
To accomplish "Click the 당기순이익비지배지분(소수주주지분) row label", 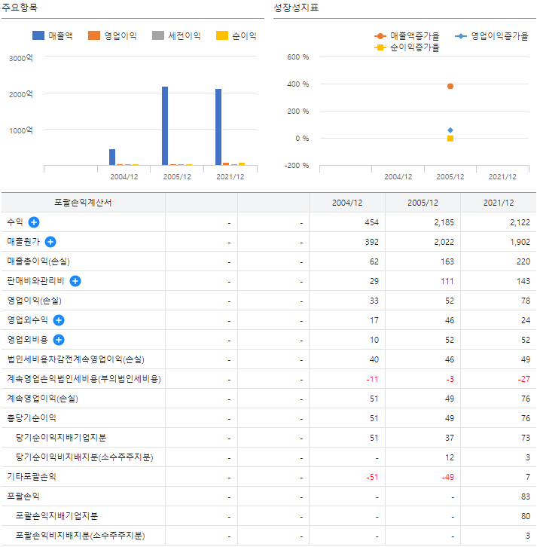I will pyautogui.click(x=84, y=457).
